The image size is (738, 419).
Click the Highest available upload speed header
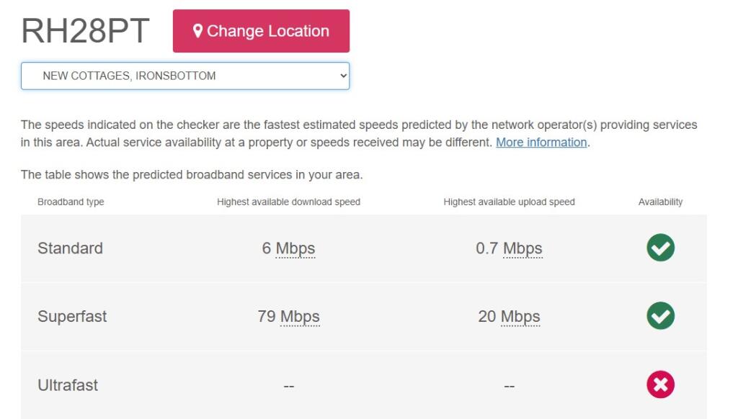pyautogui.click(x=509, y=202)
